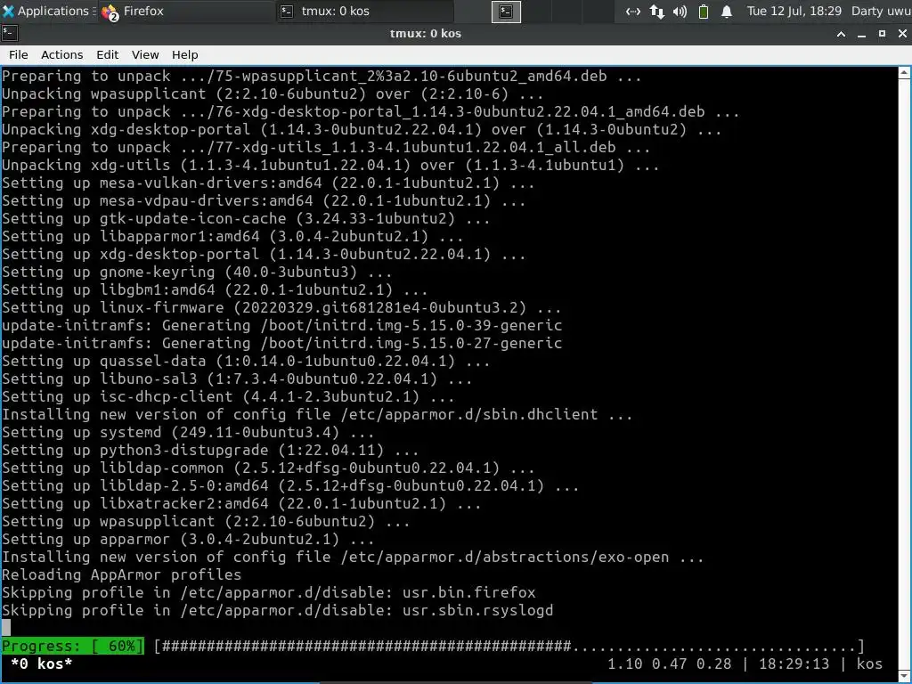Select the *0 kos* tmux window tab
The width and height of the screenshot is (912, 684).
(x=41, y=664)
